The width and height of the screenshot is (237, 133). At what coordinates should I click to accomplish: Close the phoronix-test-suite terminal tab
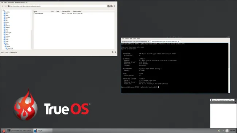coord(179,41)
